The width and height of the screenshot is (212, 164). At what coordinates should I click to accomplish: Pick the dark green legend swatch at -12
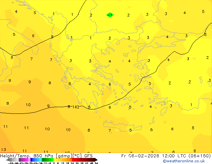tap(43, 160)
